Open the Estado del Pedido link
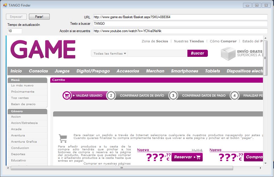 click(252, 41)
